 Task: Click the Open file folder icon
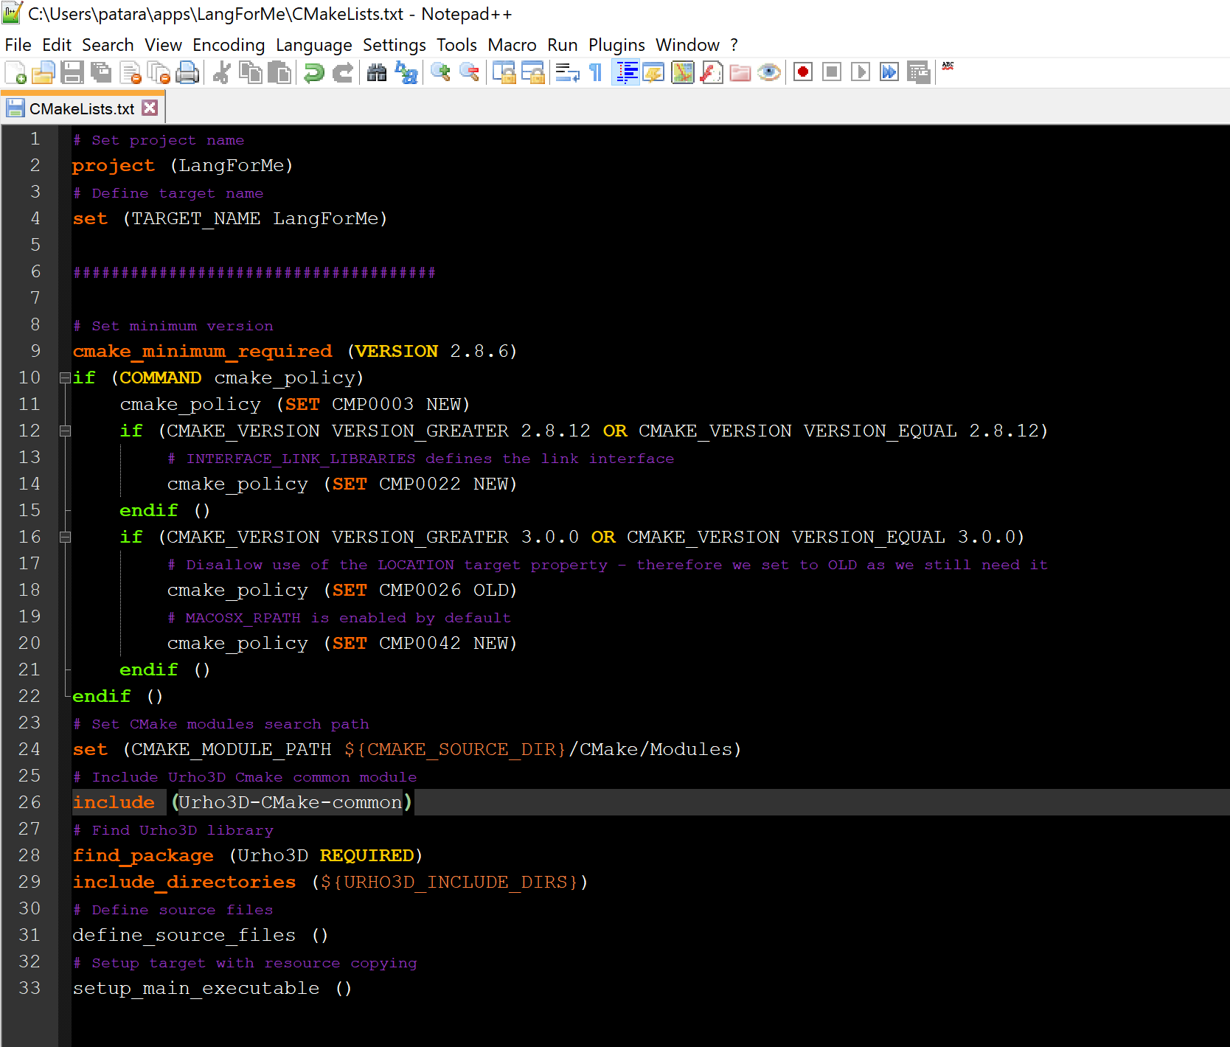click(x=44, y=72)
